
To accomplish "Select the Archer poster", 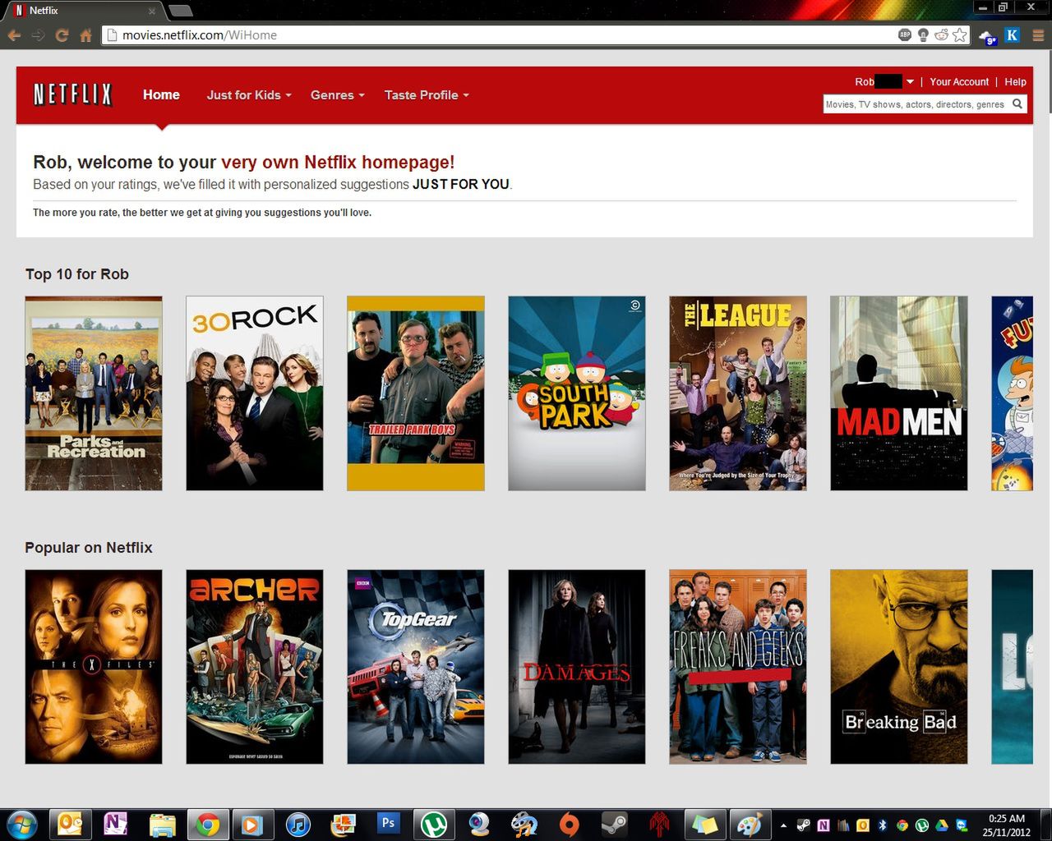I will (255, 667).
